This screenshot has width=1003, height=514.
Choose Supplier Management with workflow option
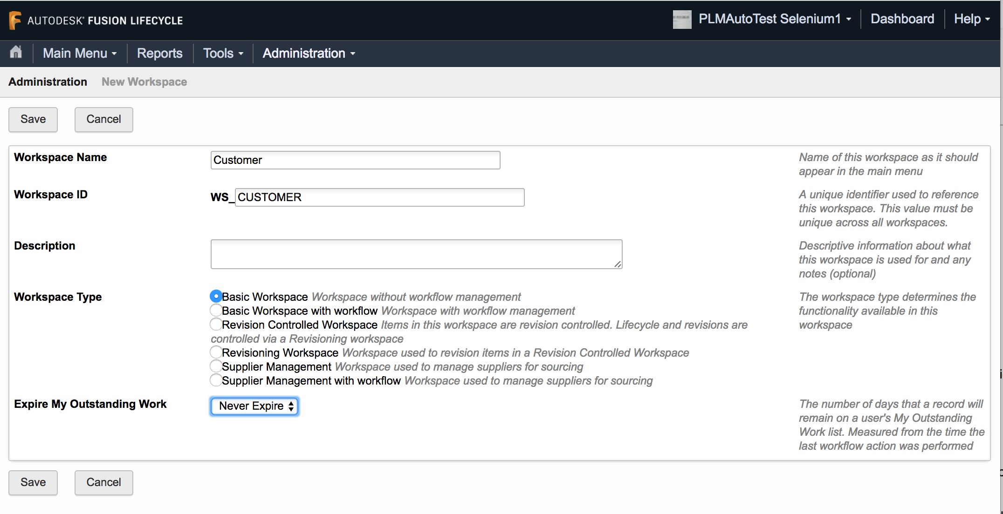[x=216, y=380]
